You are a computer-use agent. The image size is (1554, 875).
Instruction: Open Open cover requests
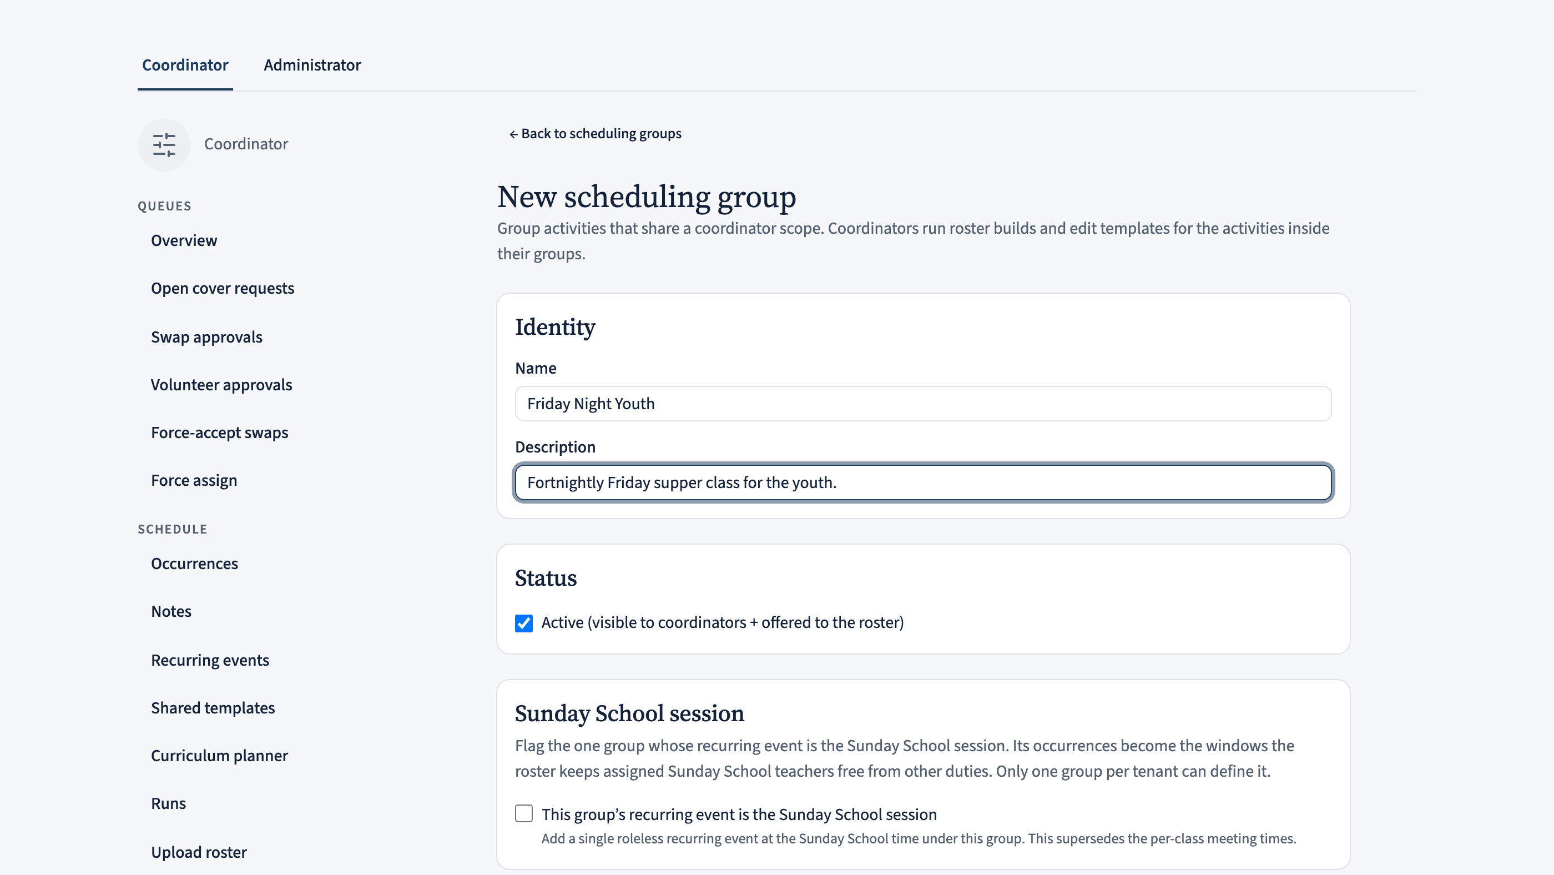tap(222, 289)
